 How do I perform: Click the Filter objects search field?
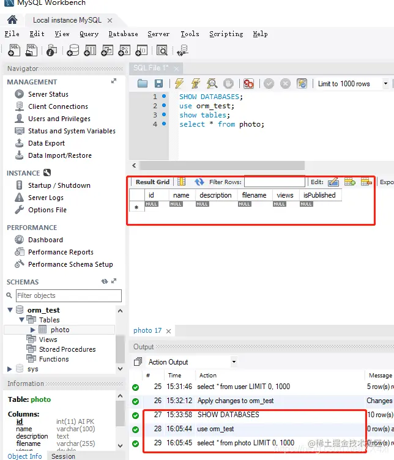coord(69,295)
